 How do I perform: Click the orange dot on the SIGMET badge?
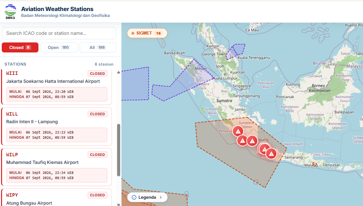click(133, 33)
